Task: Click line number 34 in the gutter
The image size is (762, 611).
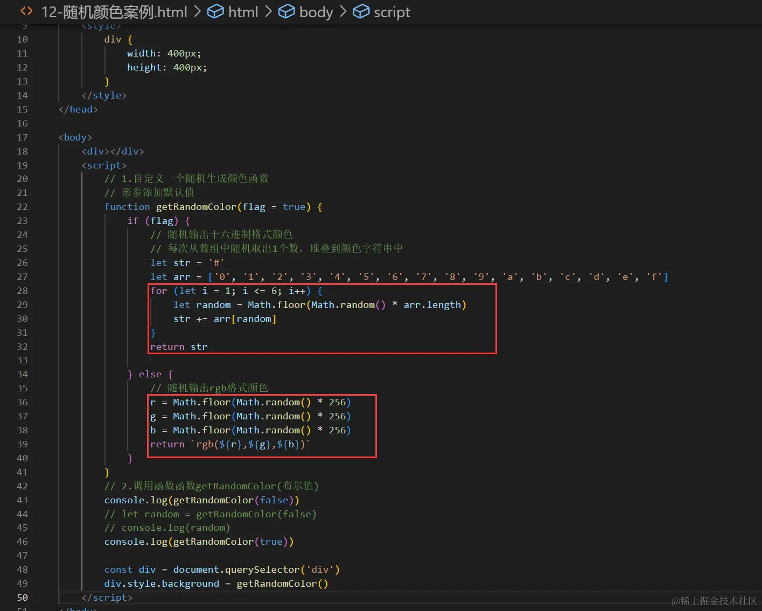Action: (x=22, y=374)
